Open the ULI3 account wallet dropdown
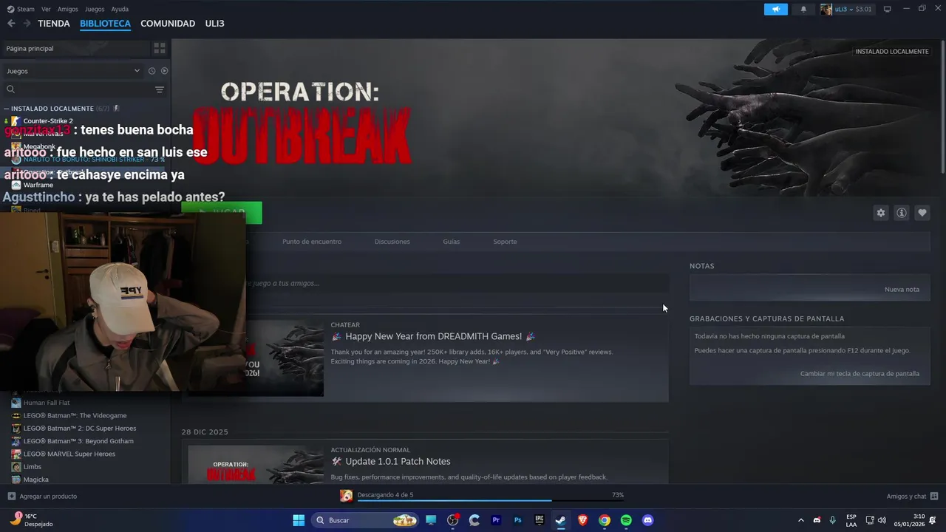946x532 pixels. [846, 9]
